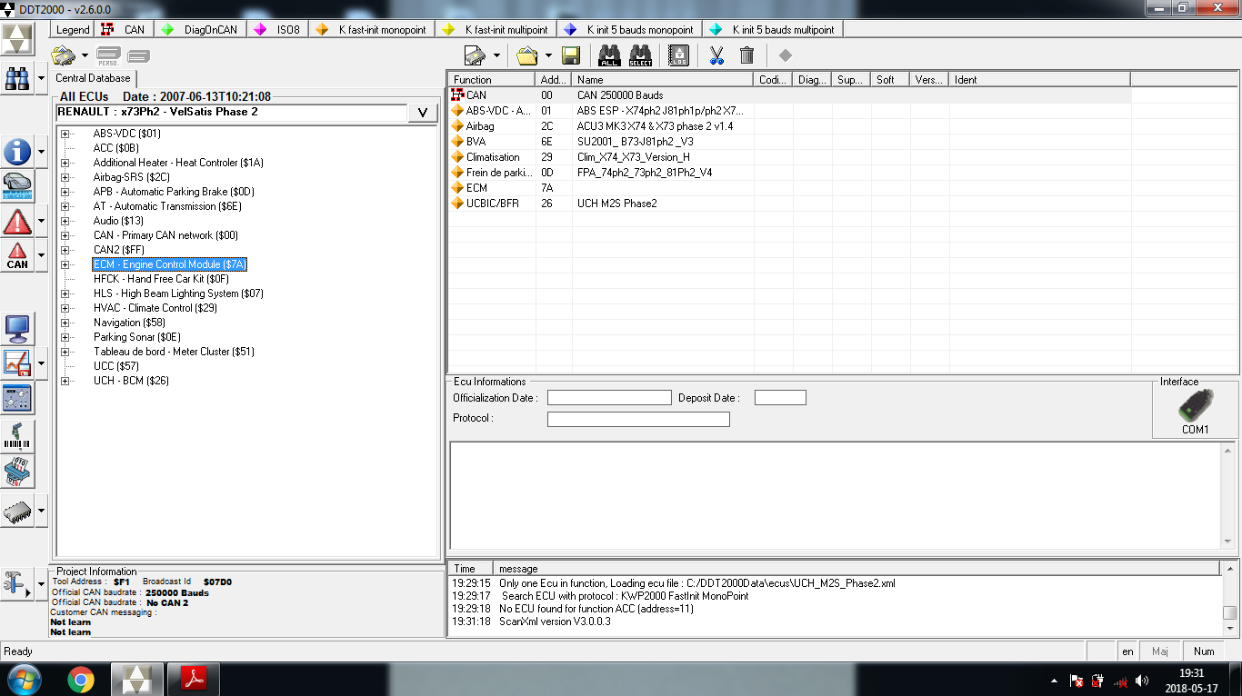Image resolution: width=1242 pixels, height=696 pixels.
Task: Click the red warning triangle icon
Action: (x=17, y=221)
